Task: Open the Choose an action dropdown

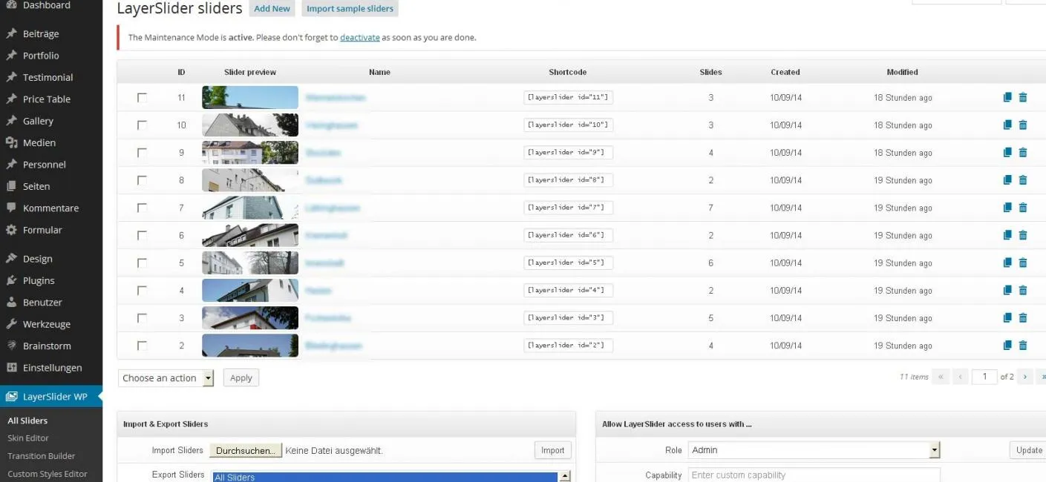Action: click(166, 378)
